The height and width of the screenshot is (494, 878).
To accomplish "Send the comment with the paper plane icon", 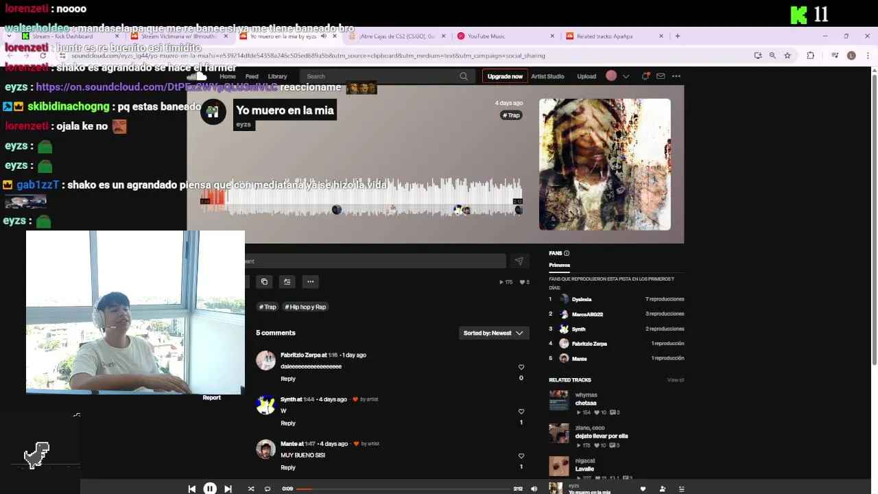I will coord(519,261).
